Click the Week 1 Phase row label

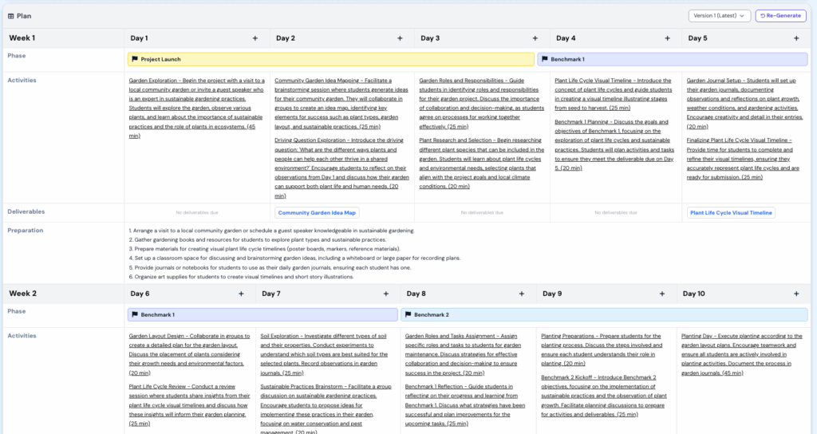click(16, 56)
